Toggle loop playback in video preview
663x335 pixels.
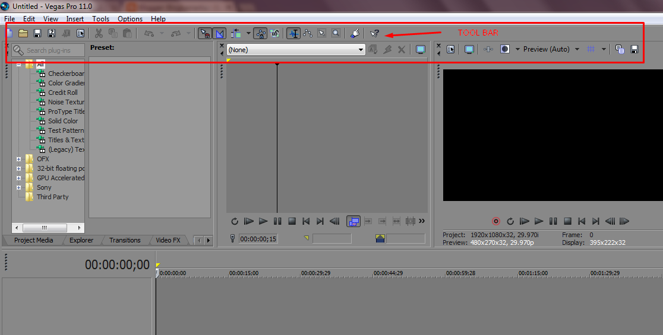tap(510, 221)
